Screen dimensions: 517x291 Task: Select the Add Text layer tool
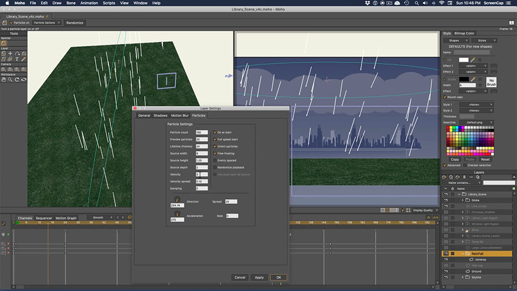(17, 59)
